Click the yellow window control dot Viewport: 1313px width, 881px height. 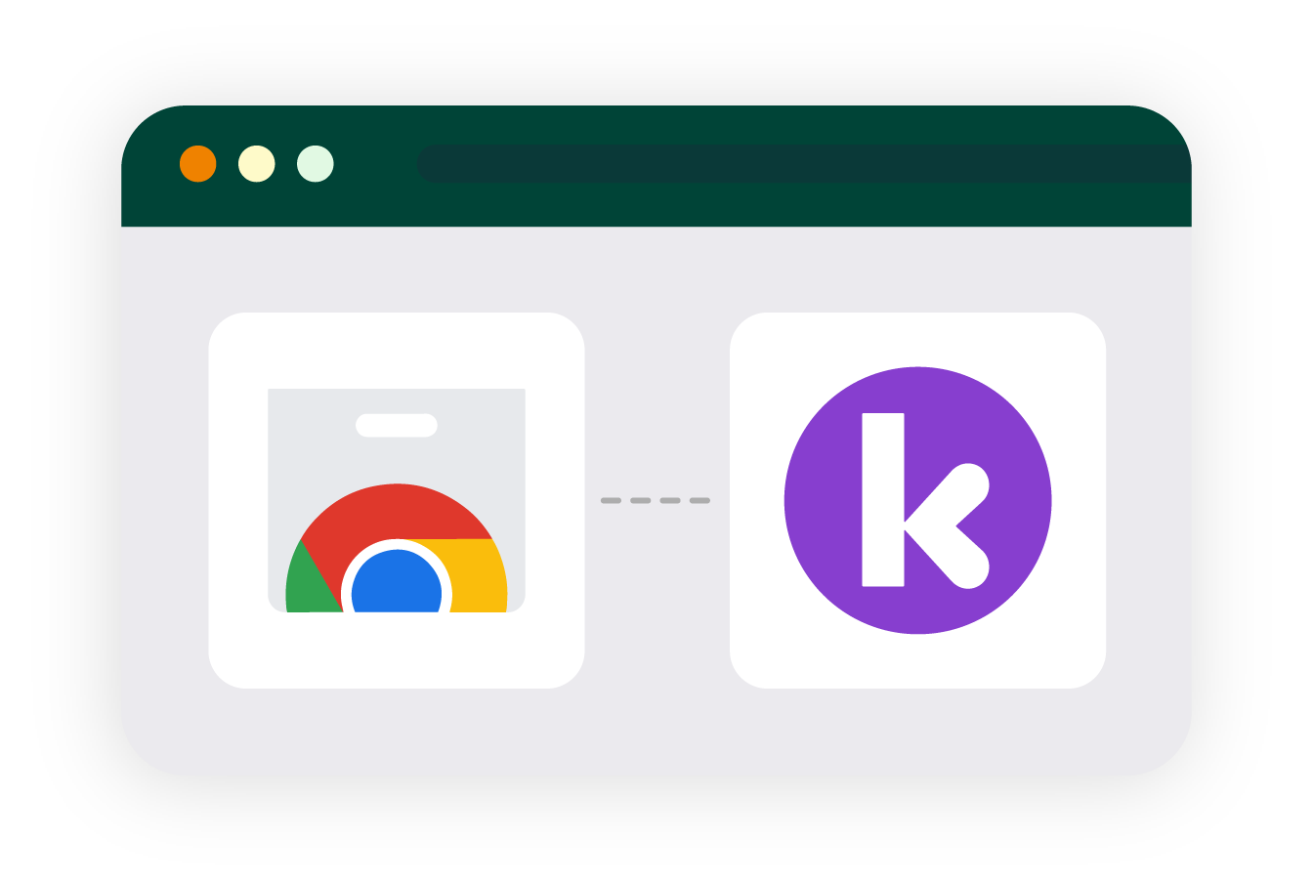(257, 164)
